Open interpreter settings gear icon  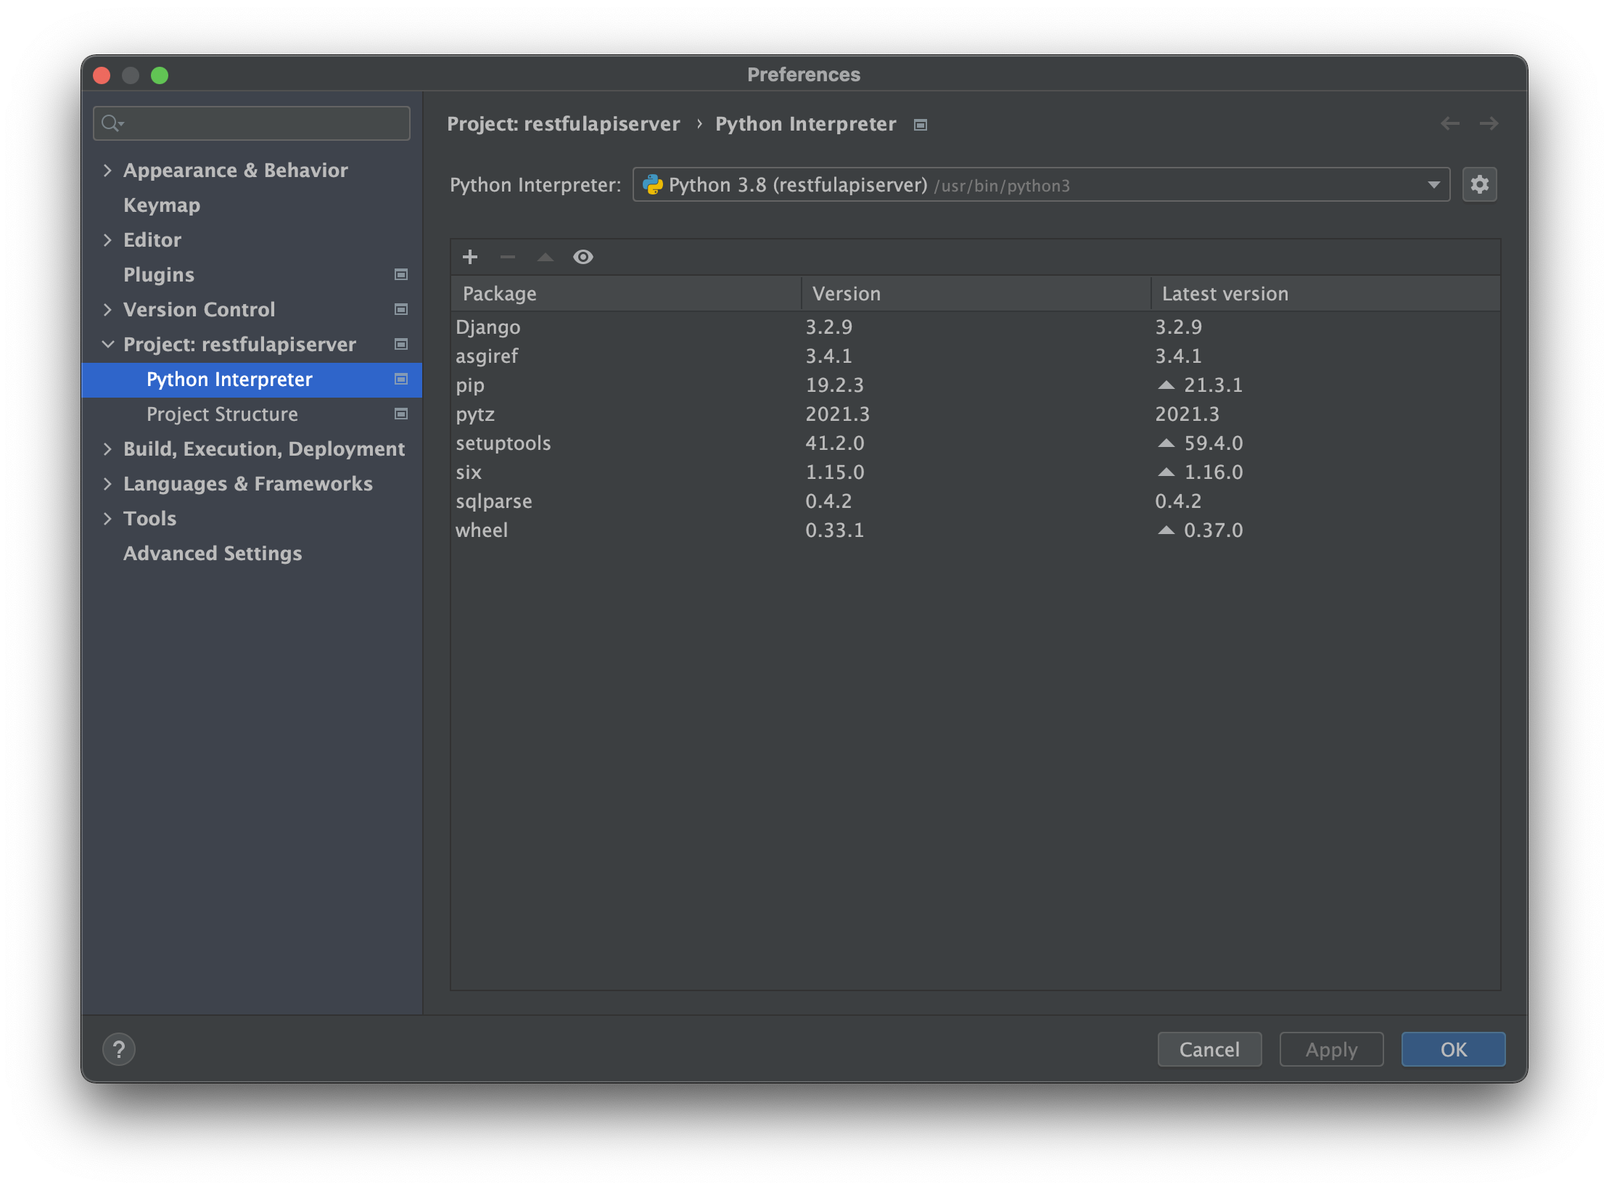point(1479,185)
